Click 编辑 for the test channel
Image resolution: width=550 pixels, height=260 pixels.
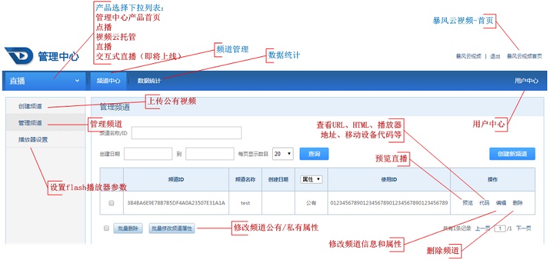point(501,203)
